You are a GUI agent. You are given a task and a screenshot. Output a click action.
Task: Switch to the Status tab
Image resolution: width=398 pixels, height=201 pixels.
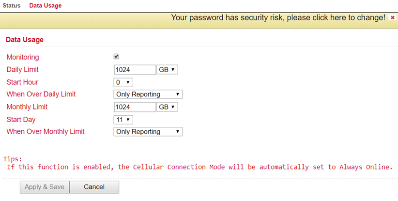12,6
